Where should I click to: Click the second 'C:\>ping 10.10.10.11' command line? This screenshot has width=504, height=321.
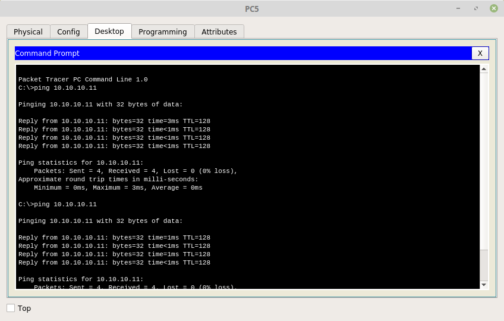point(58,204)
